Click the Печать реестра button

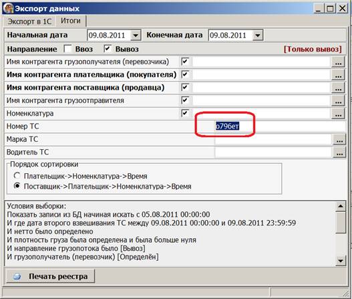click(x=50, y=276)
